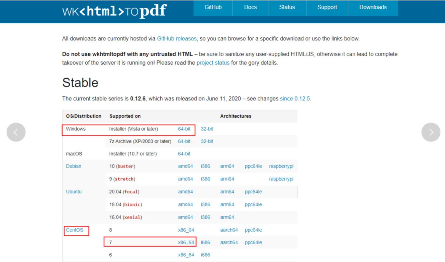The width and height of the screenshot is (445, 262).
Task: Download CentOS 6 x86_64
Action: [186, 255]
